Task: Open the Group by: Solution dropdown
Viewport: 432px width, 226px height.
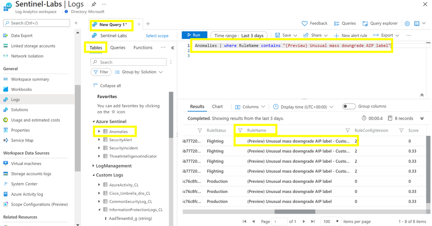Action: 139,72
